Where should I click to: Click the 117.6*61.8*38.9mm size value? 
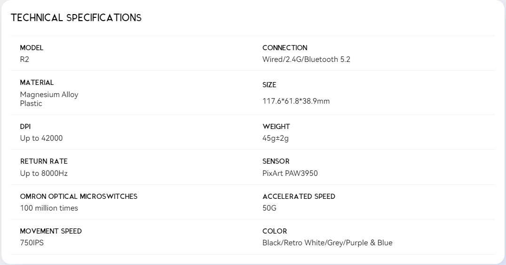pyautogui.click(x=296, y=101)
